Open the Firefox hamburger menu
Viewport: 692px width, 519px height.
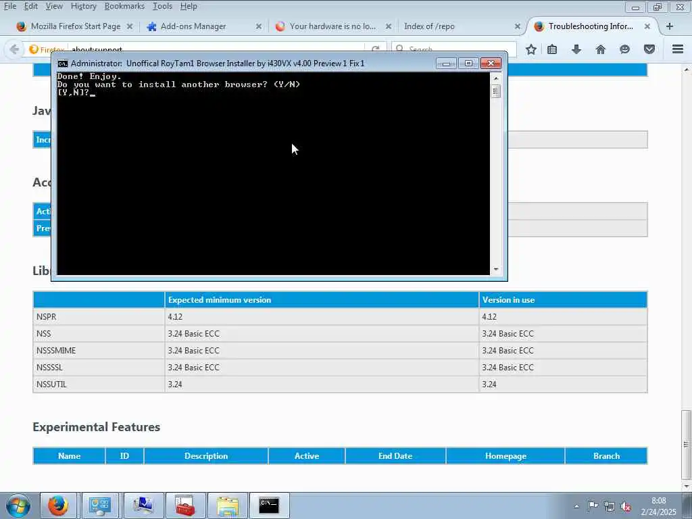(678, 49)
